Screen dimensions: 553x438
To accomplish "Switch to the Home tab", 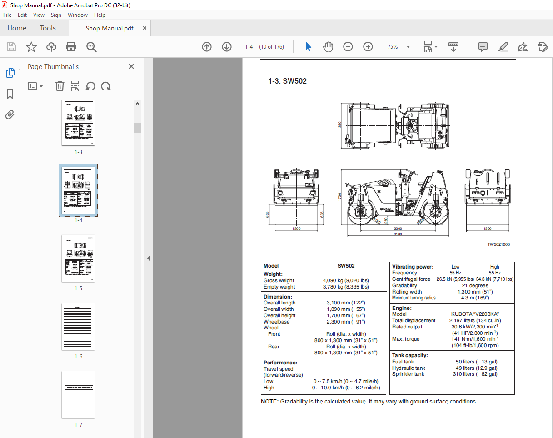I will pos(17,28).
